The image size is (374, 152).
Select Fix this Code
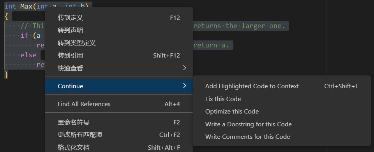coord(282,99)
